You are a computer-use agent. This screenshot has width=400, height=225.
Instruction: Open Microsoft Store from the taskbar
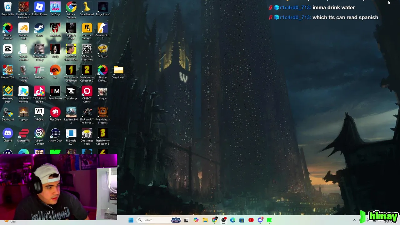coord(242,220)
